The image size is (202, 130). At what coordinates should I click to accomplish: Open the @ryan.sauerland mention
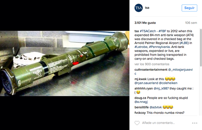[146, 83]
